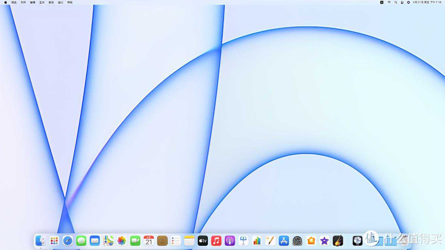Open the Music app
The height and width of the screenshot is (250, 445).
click(x=216, y=241)
